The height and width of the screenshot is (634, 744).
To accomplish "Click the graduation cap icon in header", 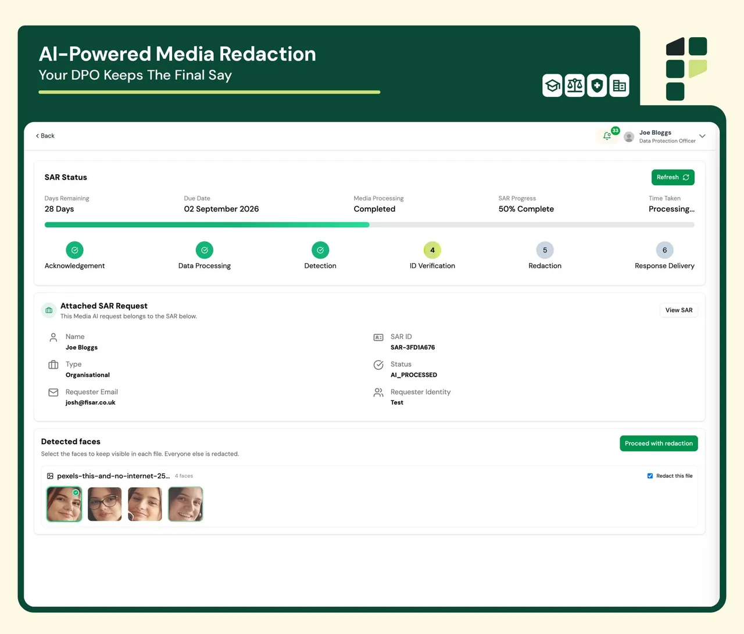I will pos(552,86).
